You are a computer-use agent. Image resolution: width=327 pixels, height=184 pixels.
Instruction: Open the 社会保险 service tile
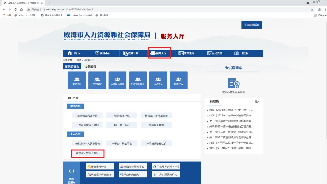coord(97,80)
